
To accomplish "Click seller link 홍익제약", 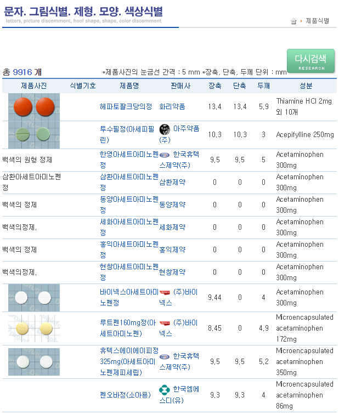I will point(172,249).
